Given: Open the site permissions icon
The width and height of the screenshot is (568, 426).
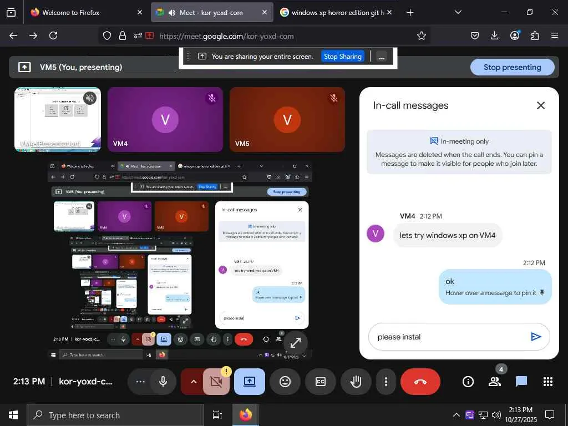Looking at the screenshot, I should pyautogui.click(x=138, y=36).
